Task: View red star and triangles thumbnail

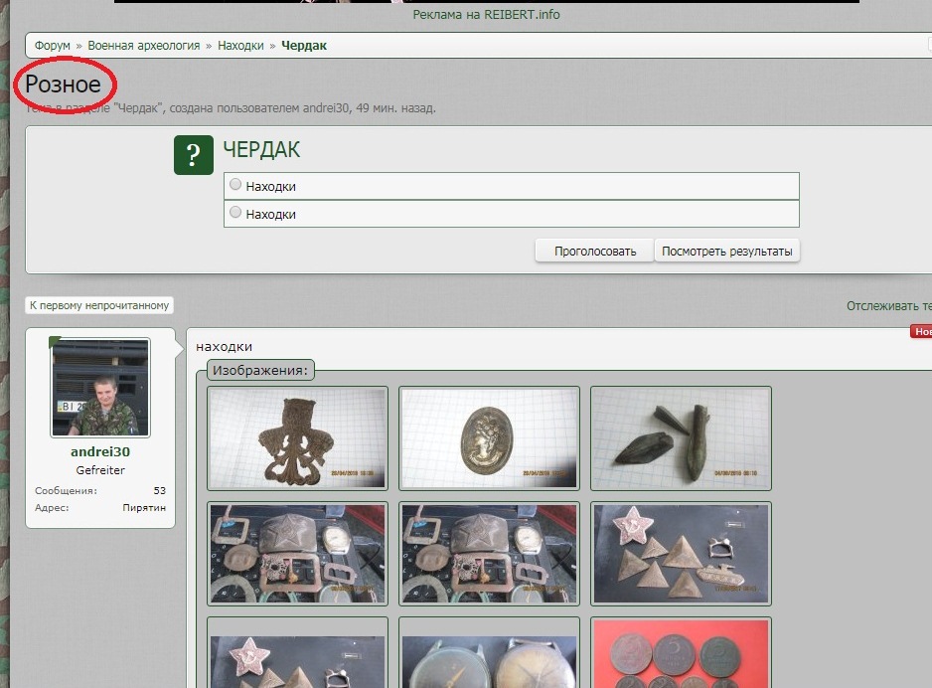Action: point(680,554)
